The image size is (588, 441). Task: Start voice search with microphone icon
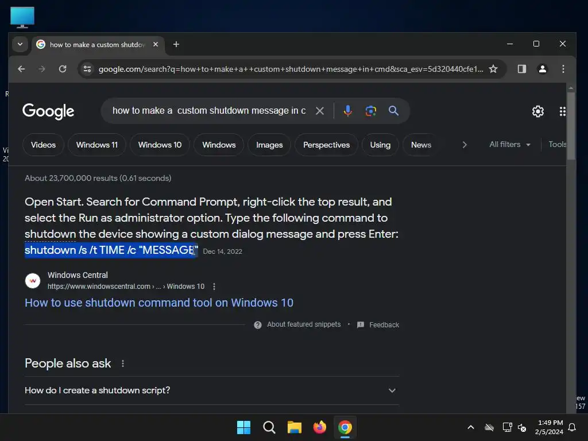point(347,111)
